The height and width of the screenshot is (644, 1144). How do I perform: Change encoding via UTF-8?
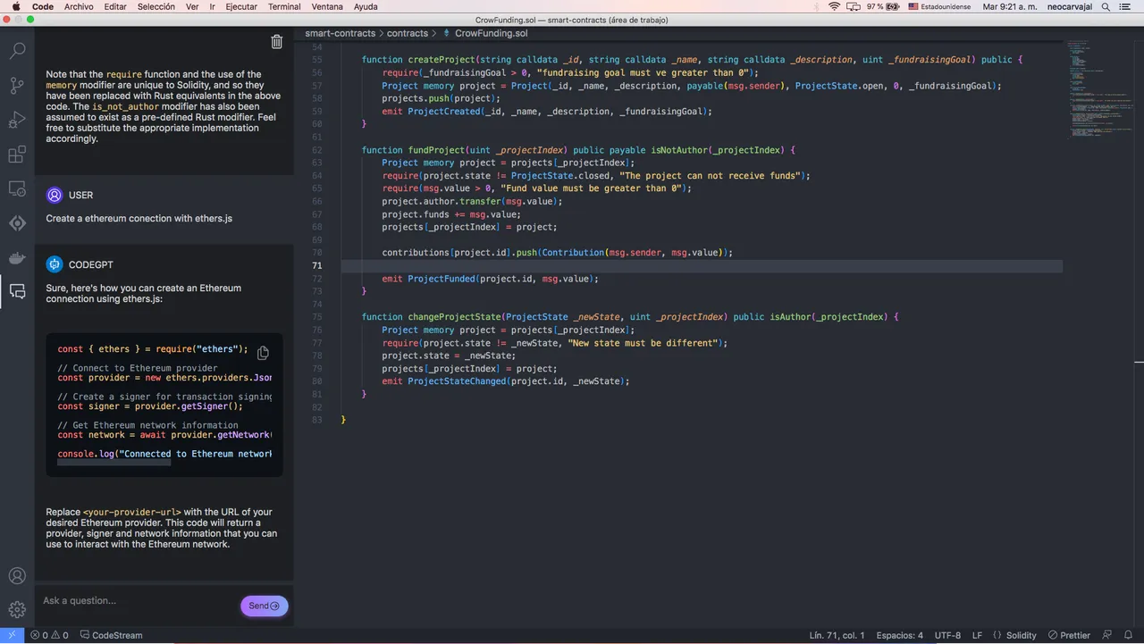pos(947,635)
